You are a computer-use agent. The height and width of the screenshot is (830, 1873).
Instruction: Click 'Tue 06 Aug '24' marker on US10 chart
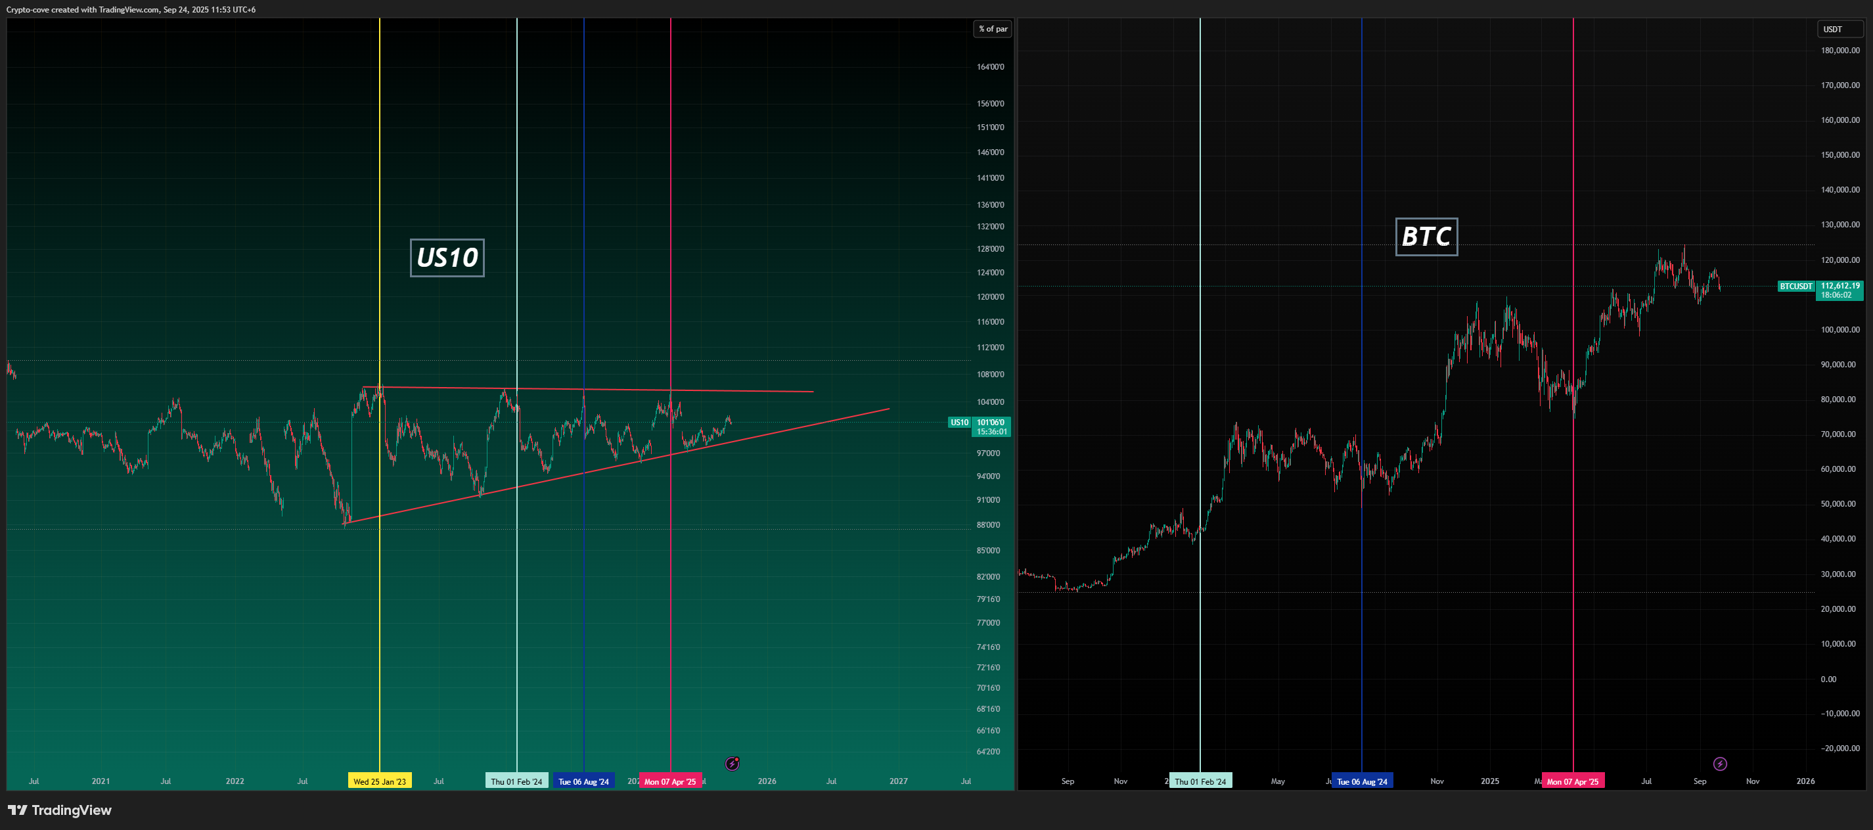[x=583, y=781]
